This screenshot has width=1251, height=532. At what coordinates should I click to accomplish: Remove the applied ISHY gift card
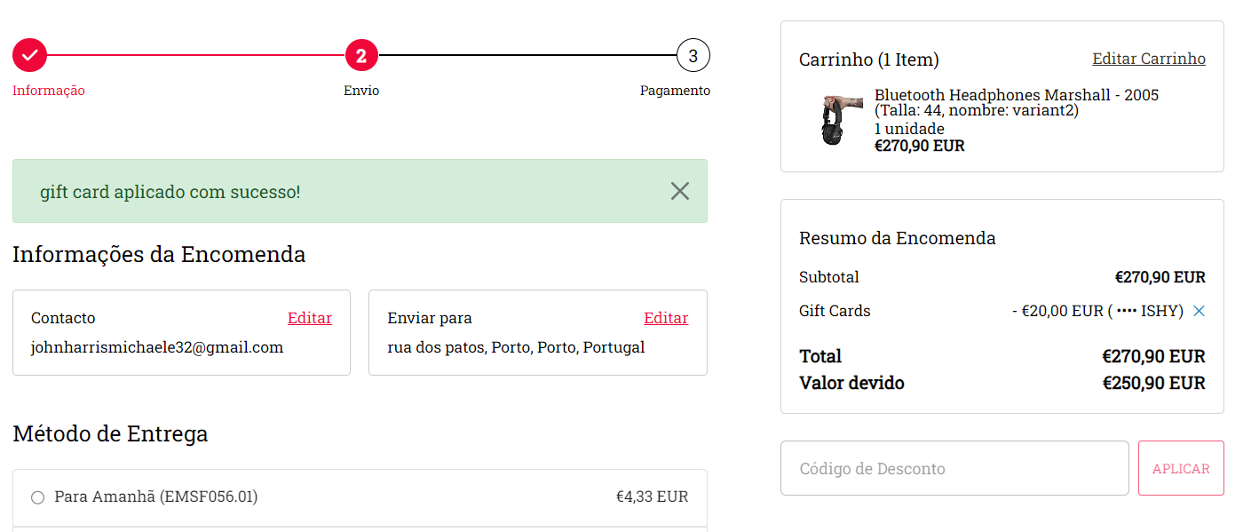[1199, 311]
